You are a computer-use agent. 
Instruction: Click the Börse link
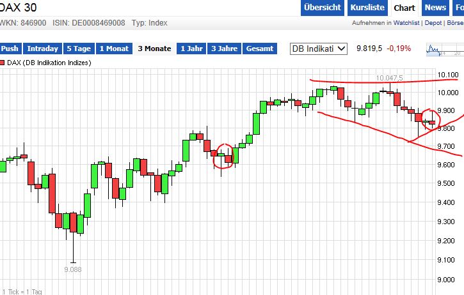[x=456, y=23]
